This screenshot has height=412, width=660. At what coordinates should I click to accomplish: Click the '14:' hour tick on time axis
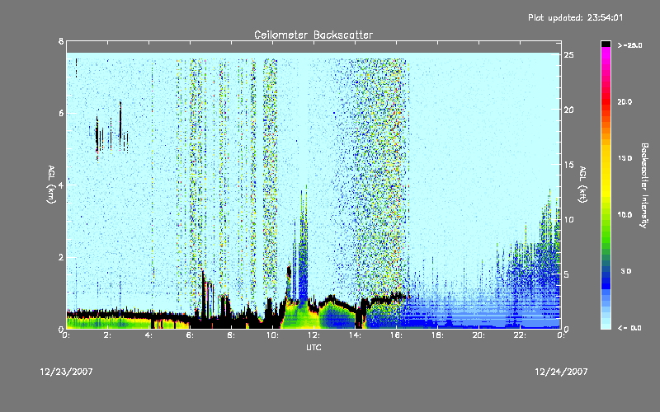pyautogui.click(x=356, y=335)
